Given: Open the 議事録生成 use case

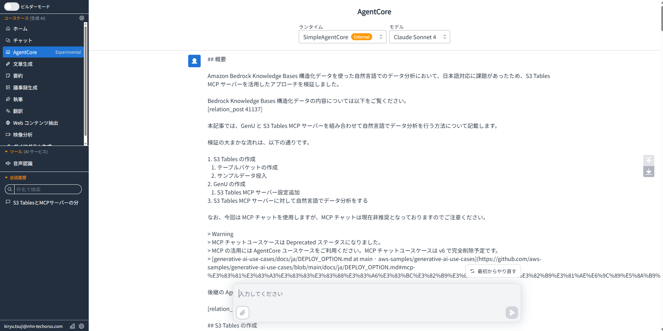Looking at the screenshot, I should (25, 87).
